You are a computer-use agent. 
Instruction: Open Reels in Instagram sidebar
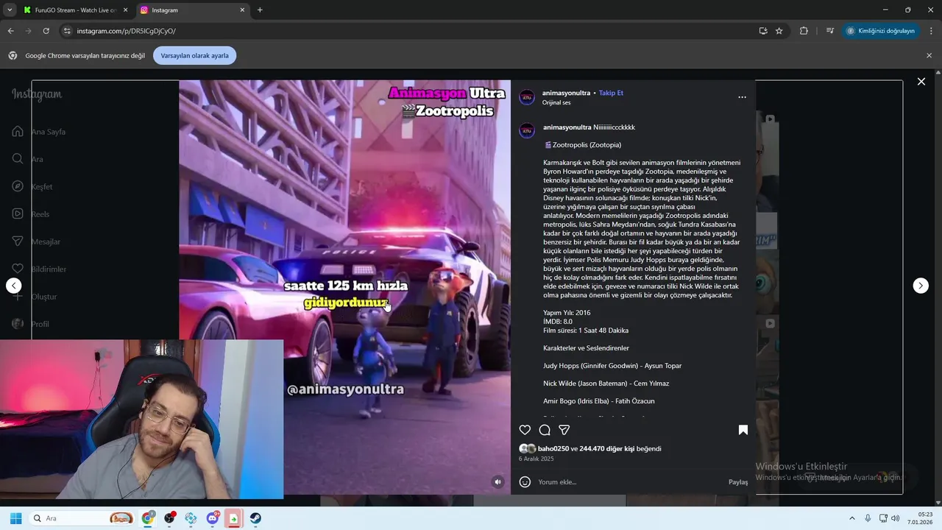[31, 214]
